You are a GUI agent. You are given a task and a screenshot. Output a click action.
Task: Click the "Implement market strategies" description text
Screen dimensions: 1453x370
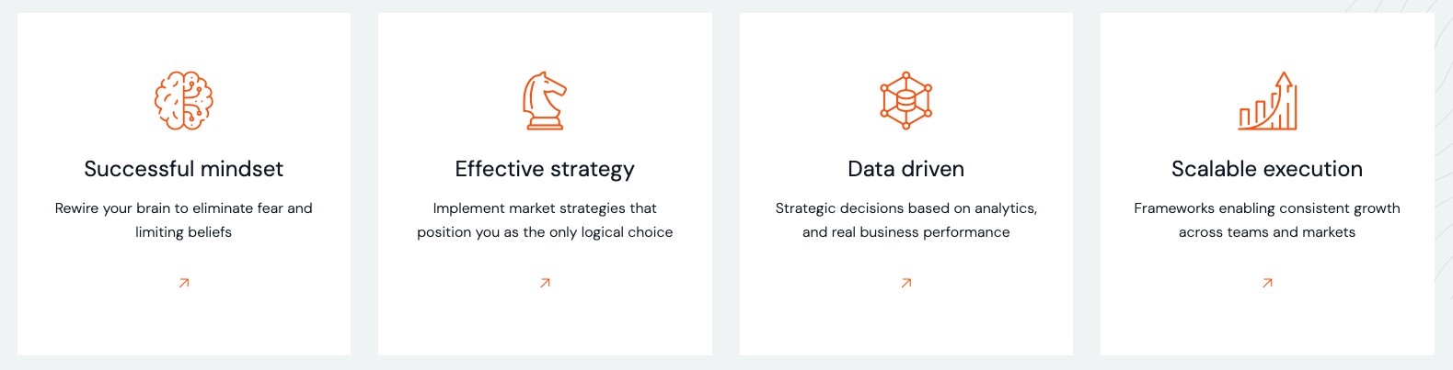(x=545, y=208)
